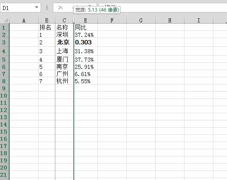Screen dimensions: 227x180
Task: Click bold cell 北京
Action: tap(65, 42)
